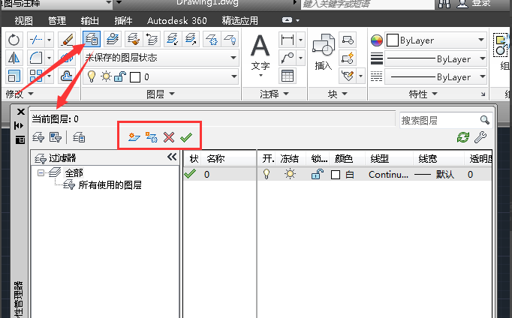Set current layer with green checkmark
This screenshot has height=318, width=512.
(186, 137)
